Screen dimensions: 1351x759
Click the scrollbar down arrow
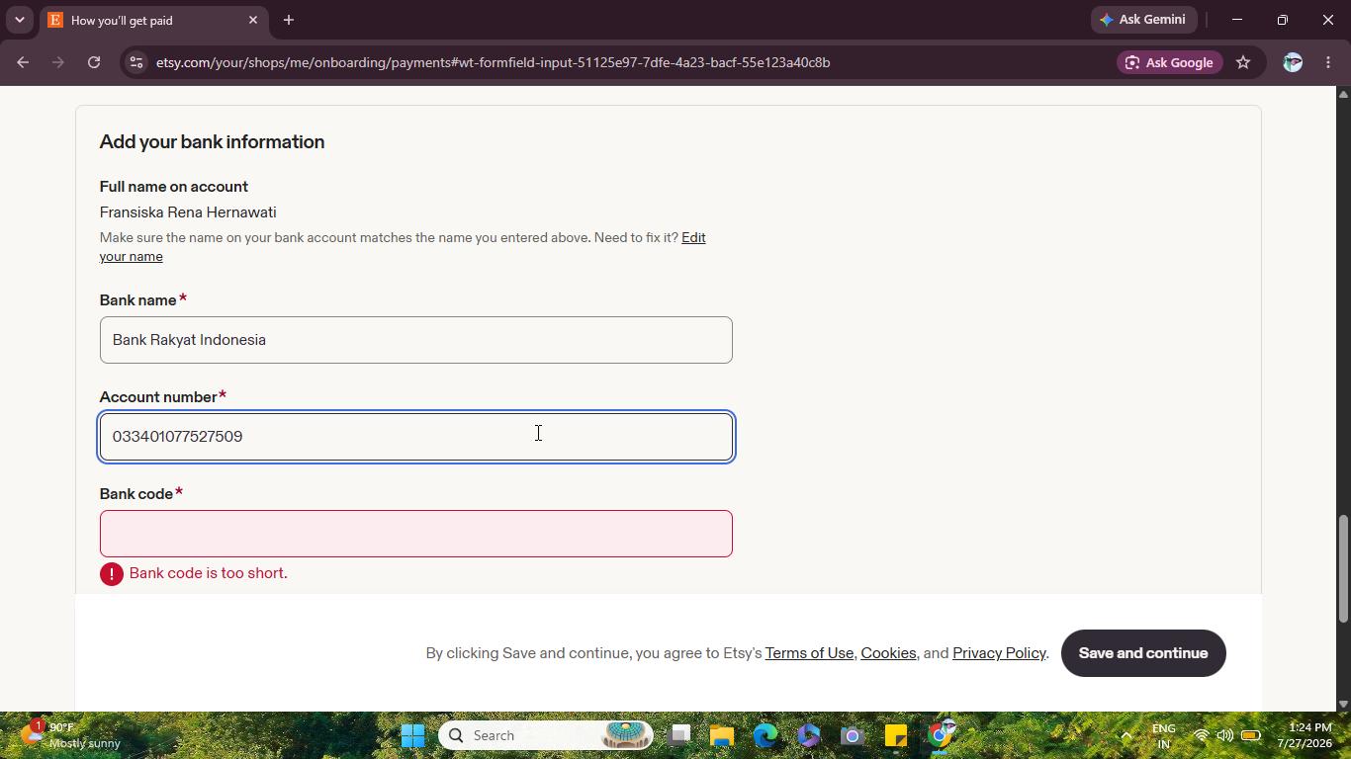(1343, 704)
